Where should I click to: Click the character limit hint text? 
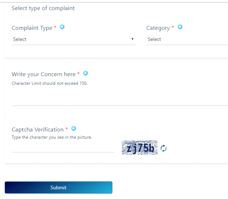tap(50, 83)
